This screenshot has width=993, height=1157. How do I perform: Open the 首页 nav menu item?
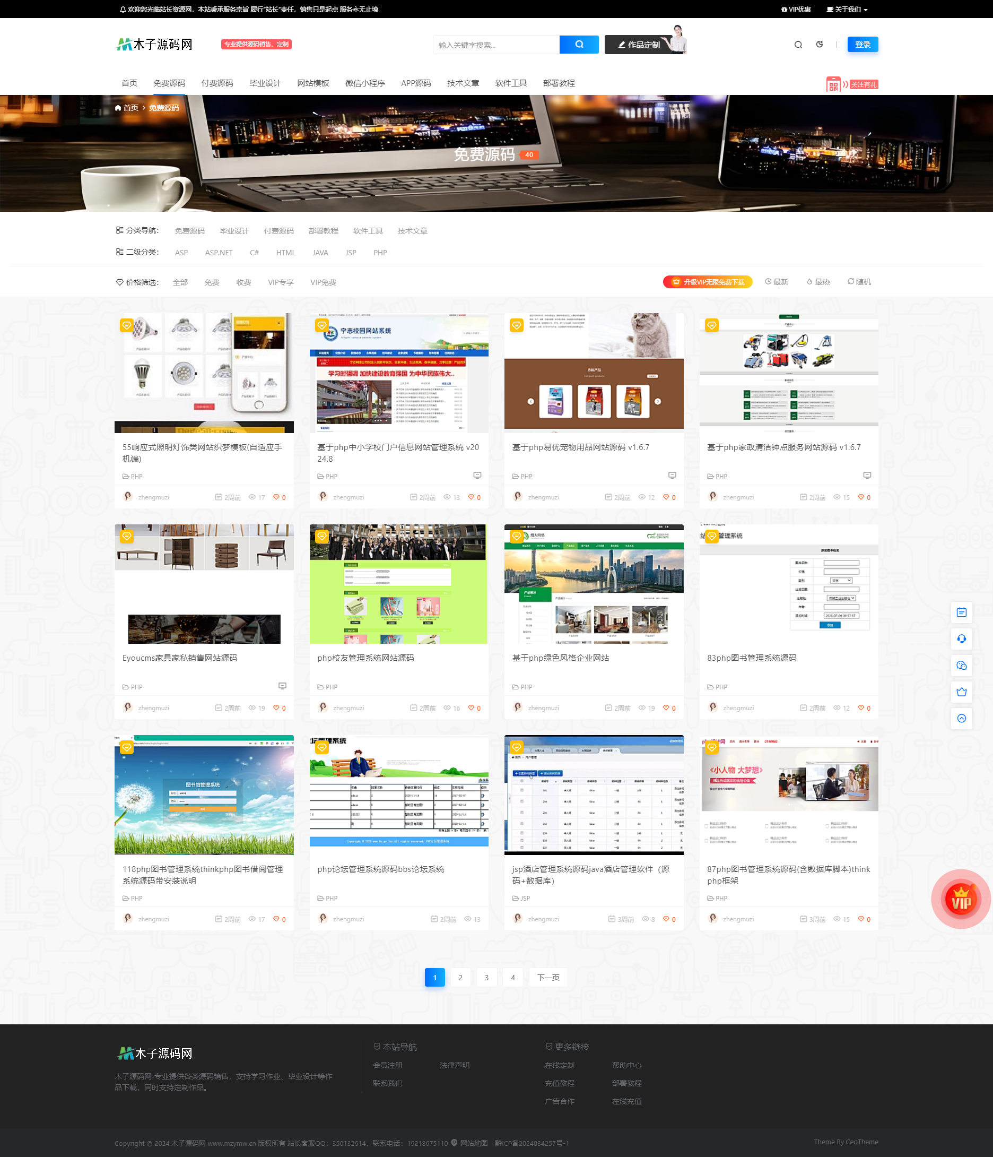point(129,83)
